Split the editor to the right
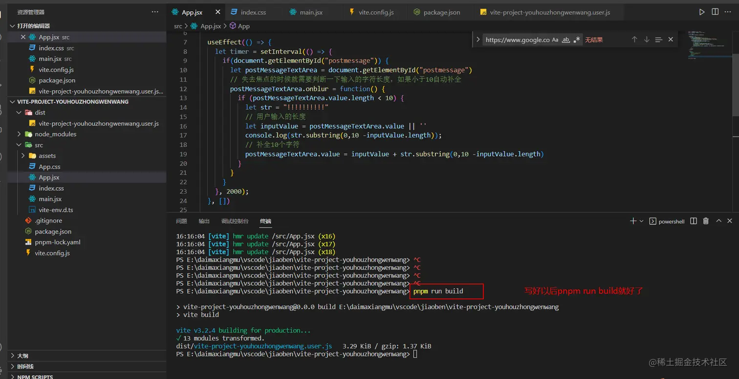This screenshot has width=739, height=379. (715, 12)
